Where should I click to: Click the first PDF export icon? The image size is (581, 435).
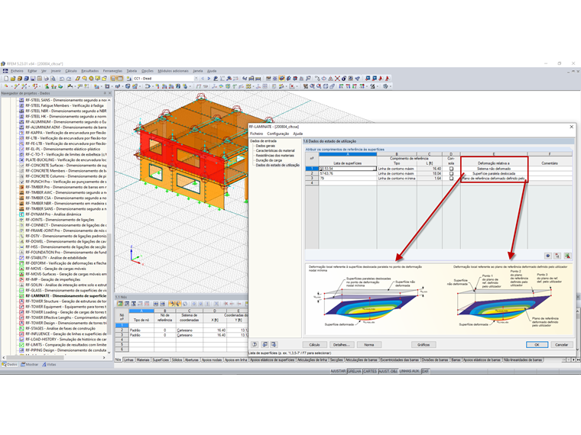(x=381, y=79)
